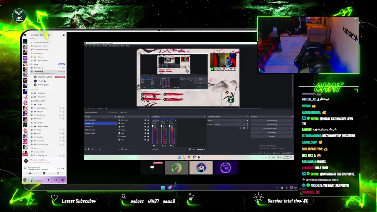Click Start Streaming in OBS Controls
Viewport: 377px width, 212px height.
point(272,121)
